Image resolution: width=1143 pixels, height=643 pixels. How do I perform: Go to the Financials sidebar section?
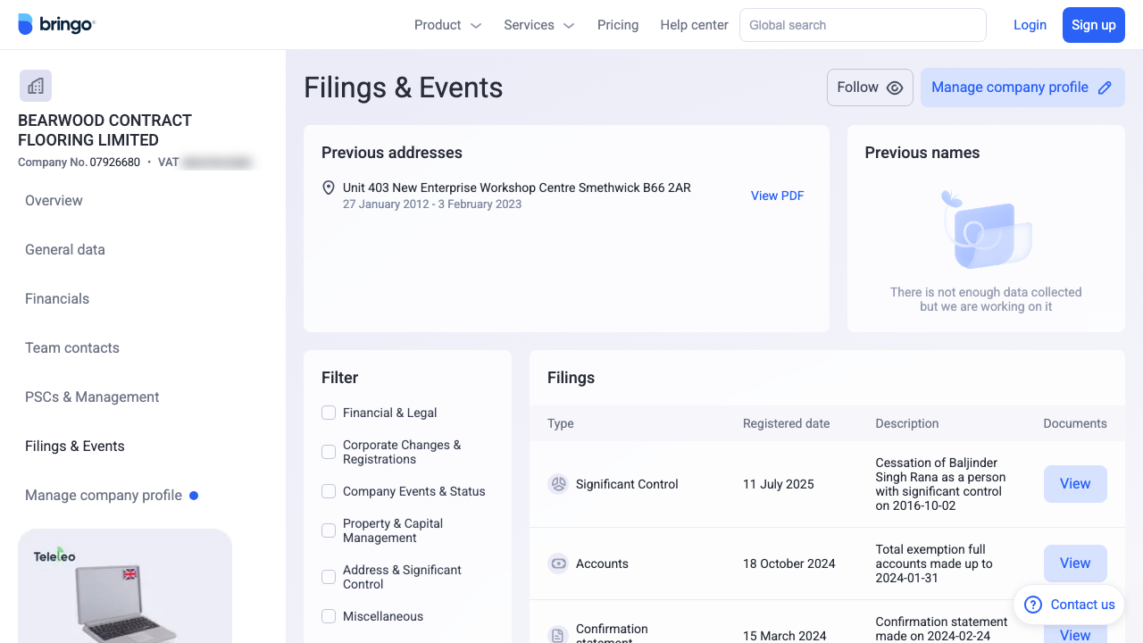(57, 299)
